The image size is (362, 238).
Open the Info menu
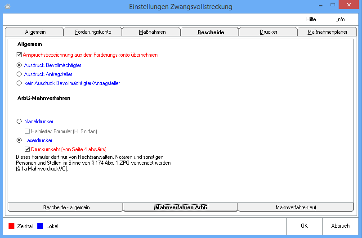point(340,19)
